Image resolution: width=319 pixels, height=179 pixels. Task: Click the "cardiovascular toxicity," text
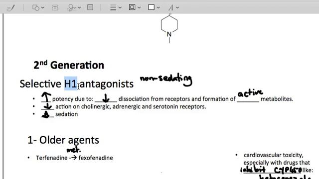pyautogui.click(x=274, y=155)
